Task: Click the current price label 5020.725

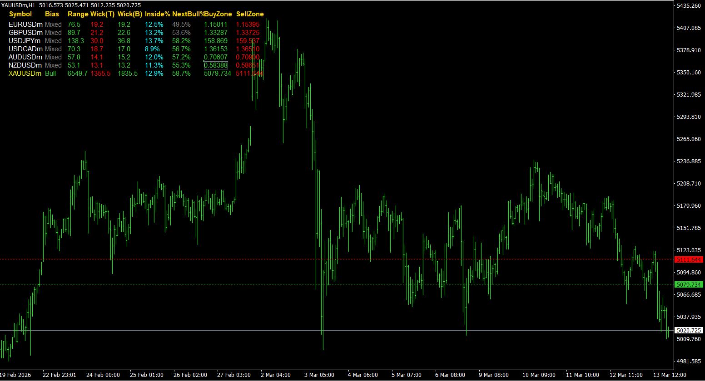Action: [689, 331]
